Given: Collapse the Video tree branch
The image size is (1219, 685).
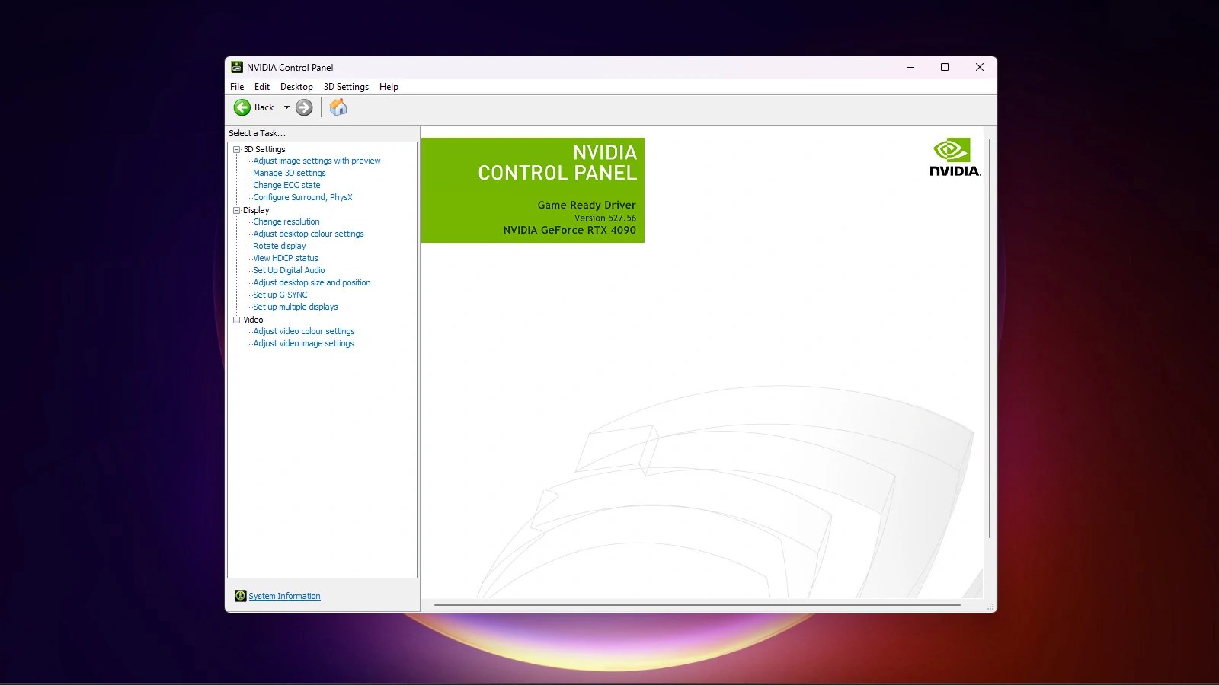Looking at the screenshot, I should (x=236, y=320).
